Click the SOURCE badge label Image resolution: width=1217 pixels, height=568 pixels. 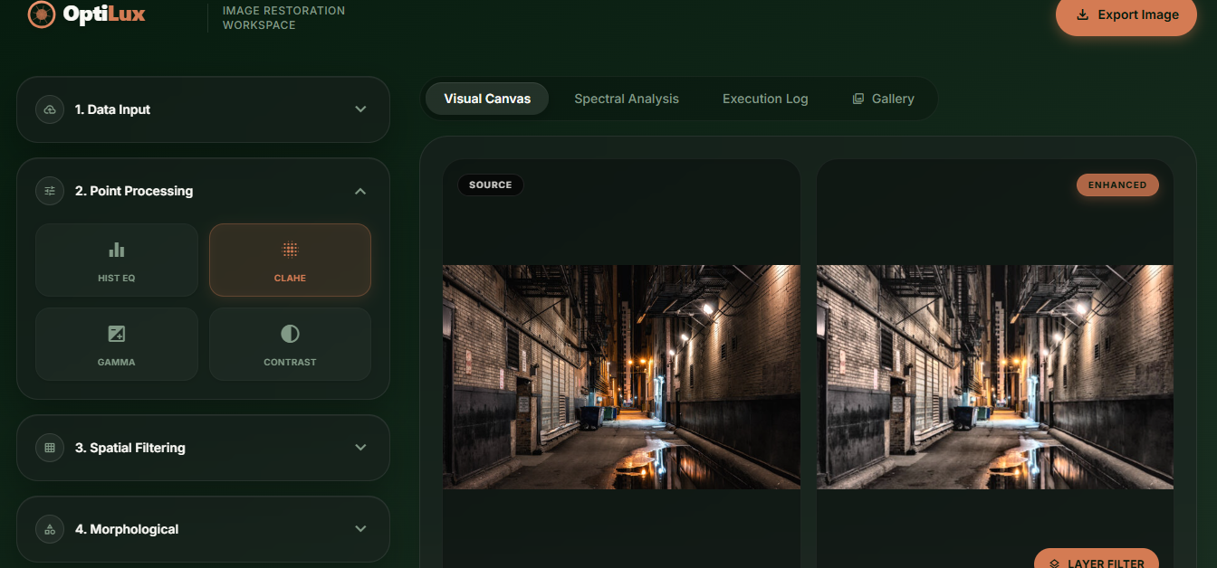[x=491, y=185]
